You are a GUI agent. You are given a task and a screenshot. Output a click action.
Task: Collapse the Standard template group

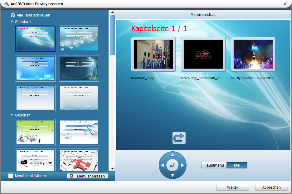[x=12, y=22]
